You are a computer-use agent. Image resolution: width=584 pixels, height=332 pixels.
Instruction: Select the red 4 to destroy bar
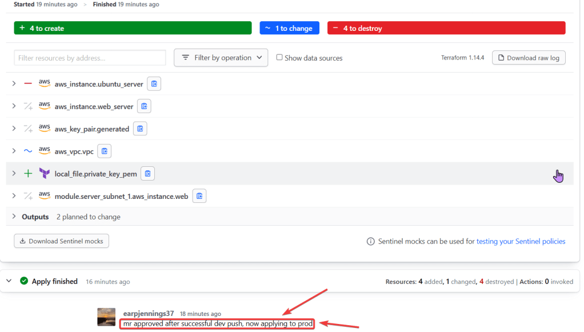(446, 28)
